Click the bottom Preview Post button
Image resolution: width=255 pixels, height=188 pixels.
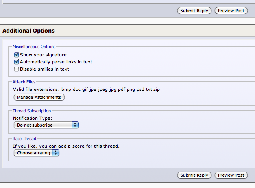(231, 175)
